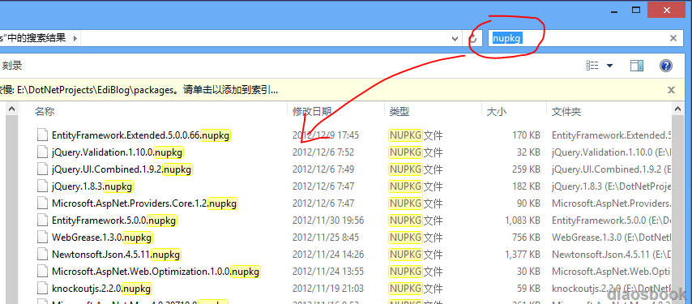Click the date 2012/11/30 19:56

[328, 221]
